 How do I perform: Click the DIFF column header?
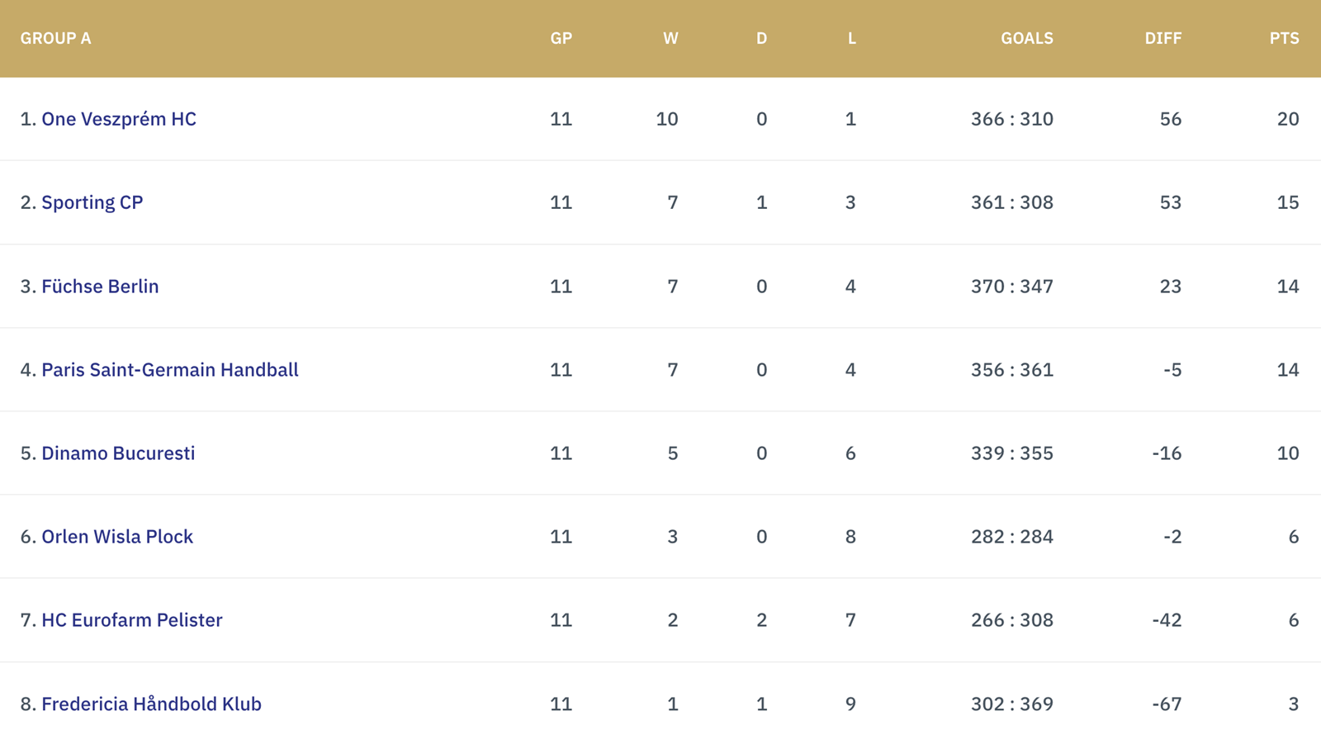pos(1163,38)
